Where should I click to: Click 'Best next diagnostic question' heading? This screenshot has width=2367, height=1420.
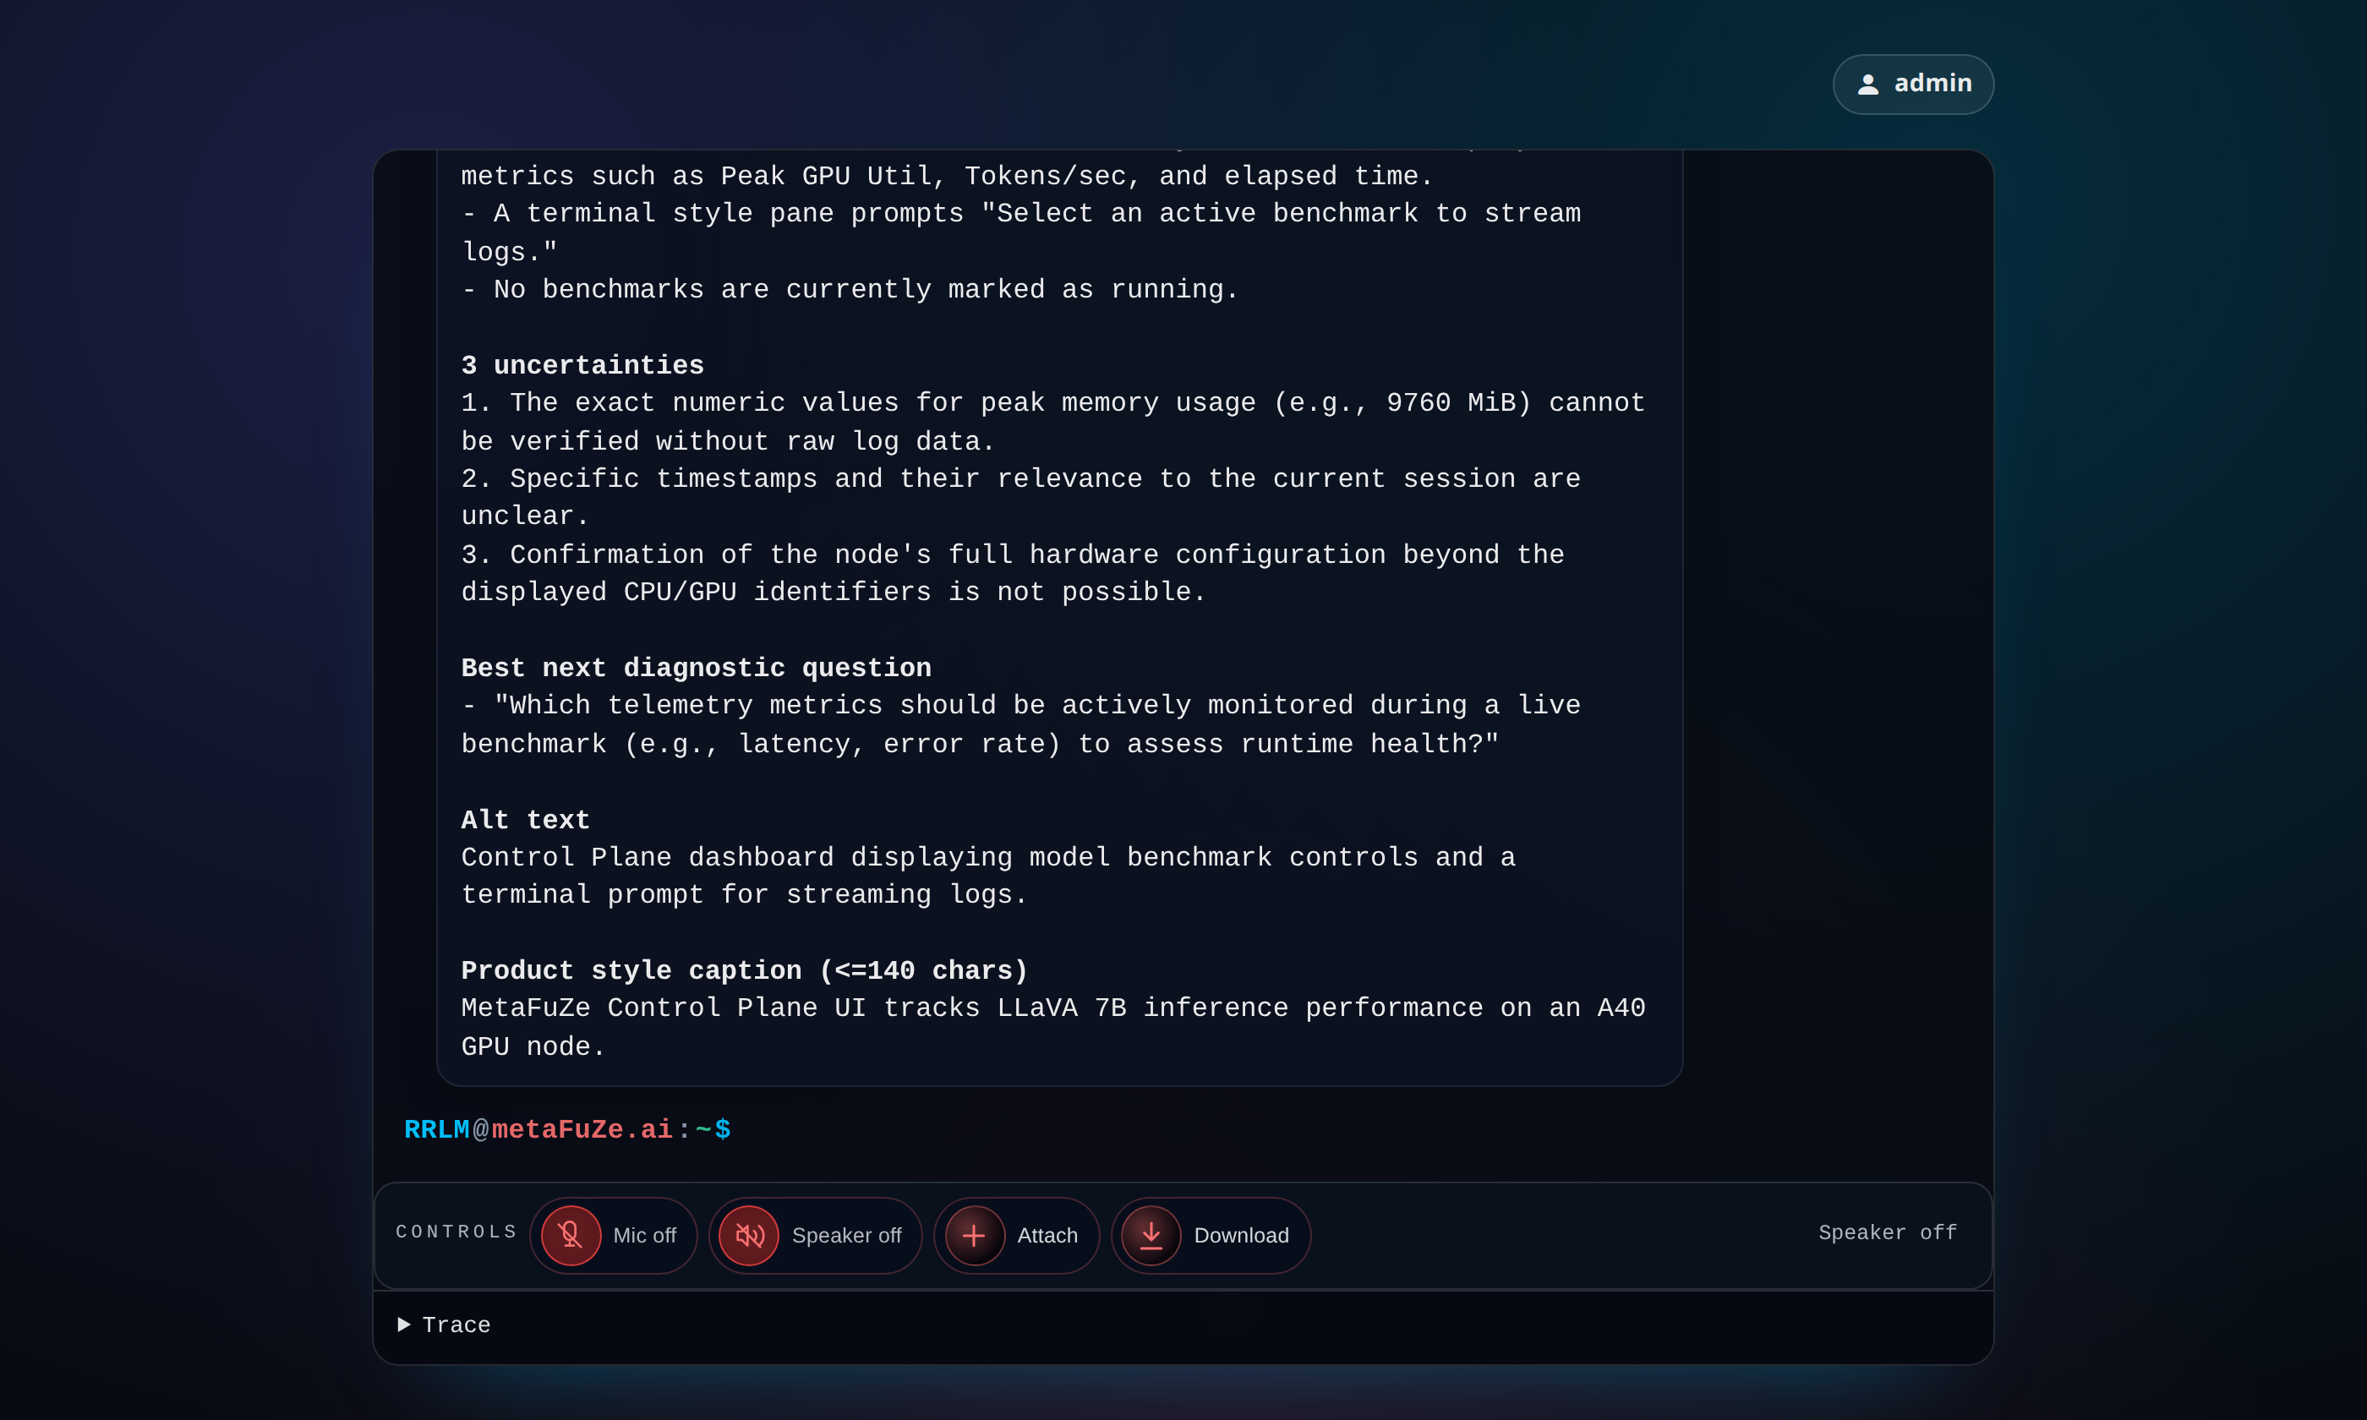(x=696, y=668)
